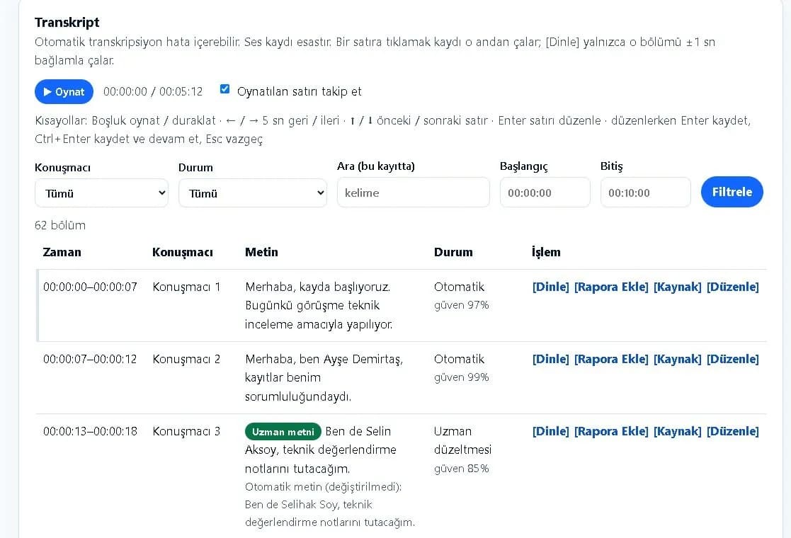This screenshot has width=791, height=538.
Task: Apply filters with Filtrele button
Action: tap(732, 192)
